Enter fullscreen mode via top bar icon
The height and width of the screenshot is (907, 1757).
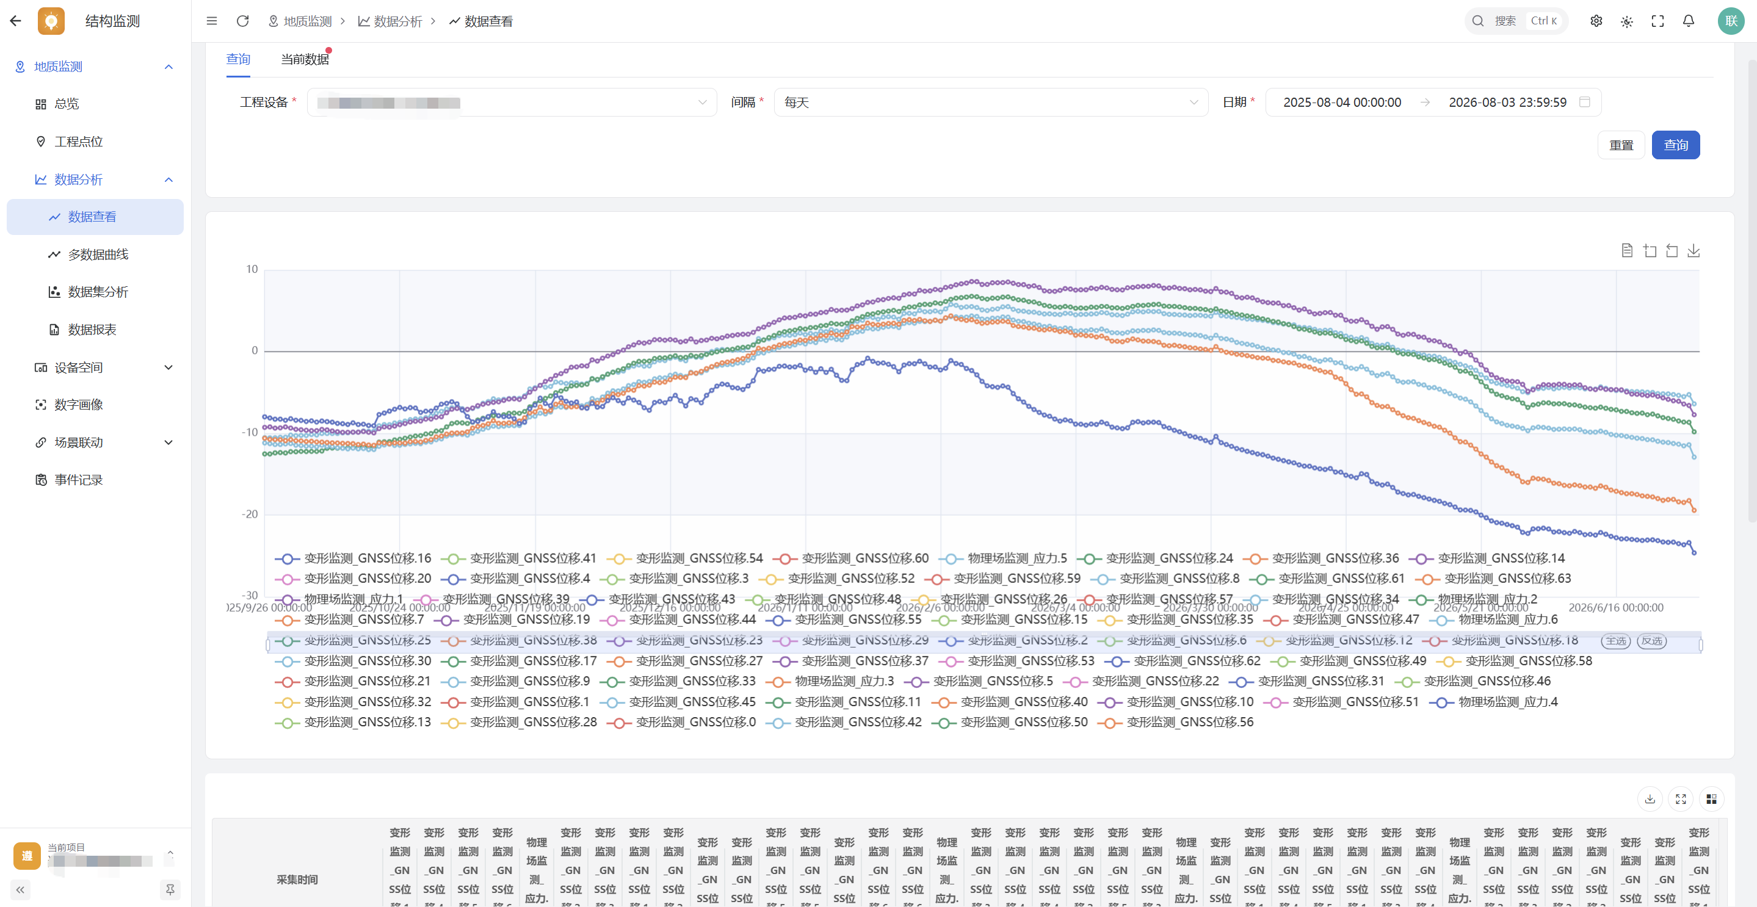(x=1657, y=21)
